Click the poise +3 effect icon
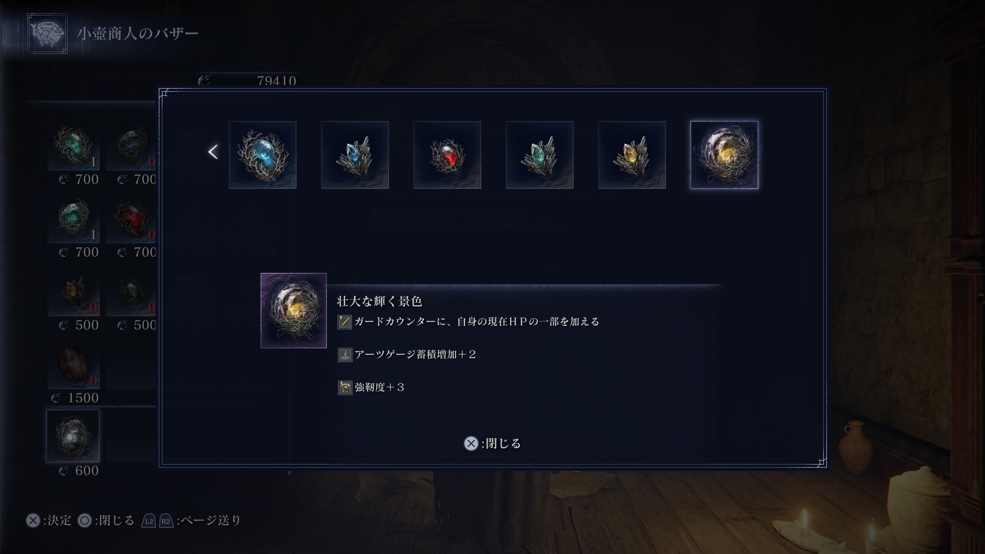The height and width of the screenshot is (554, 985). coord(345,388)
